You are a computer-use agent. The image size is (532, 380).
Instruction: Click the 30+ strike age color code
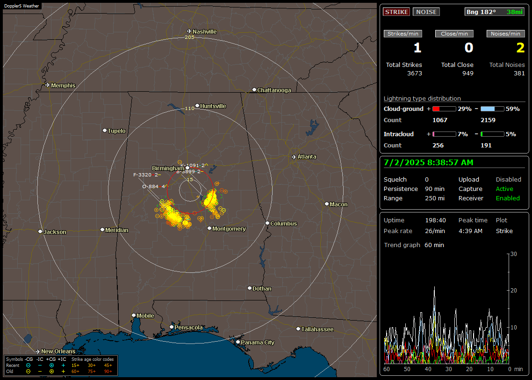[x=92, y=365]
